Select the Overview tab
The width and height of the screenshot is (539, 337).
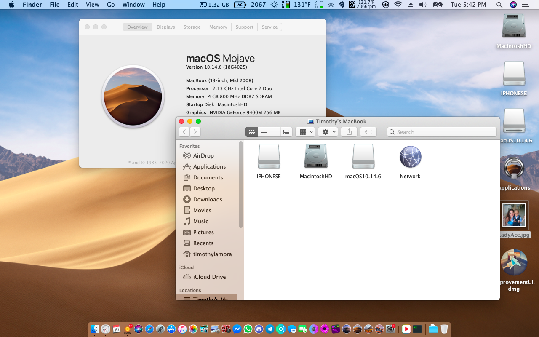pos(138,27)
